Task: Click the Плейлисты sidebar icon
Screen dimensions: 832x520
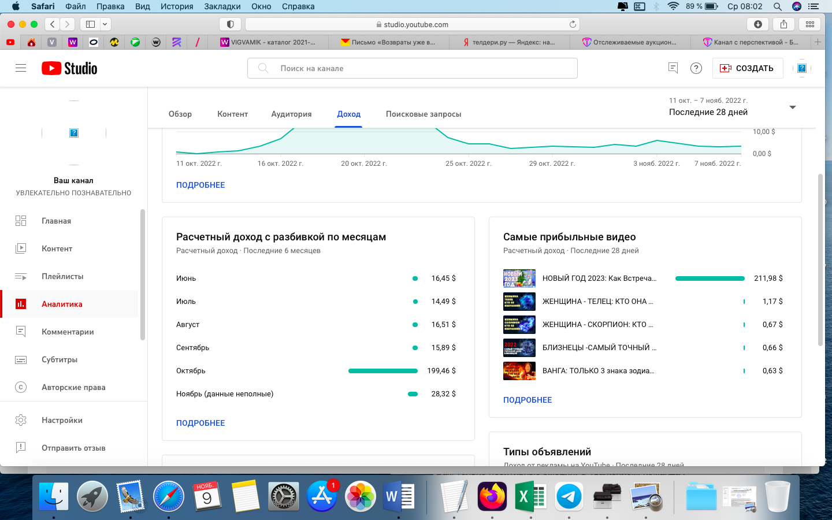Action: pos(21,276)
